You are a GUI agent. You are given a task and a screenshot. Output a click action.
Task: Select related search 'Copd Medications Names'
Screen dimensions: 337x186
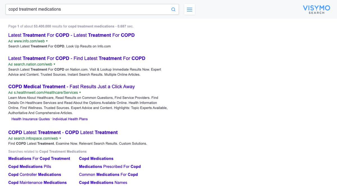point(103,182)
